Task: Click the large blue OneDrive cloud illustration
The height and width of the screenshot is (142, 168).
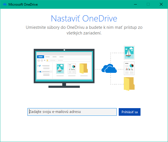Action: tap(109, 68)
